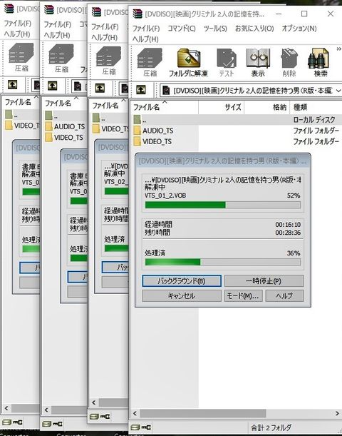Click the up-one-level arrow in front window
Viewport: 342px width, 436px height.
pyautogui.click(x=141, y=89)
